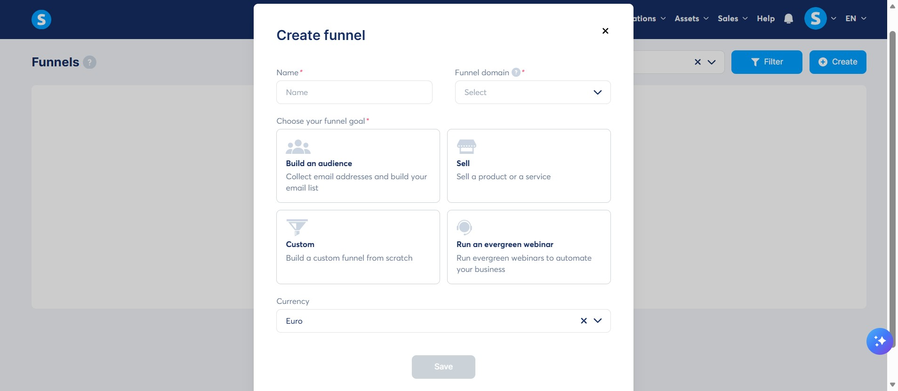The height and width of the screenshot is (391, 898).
Task: Open the Funnels help icon
Action: [89, 62]
